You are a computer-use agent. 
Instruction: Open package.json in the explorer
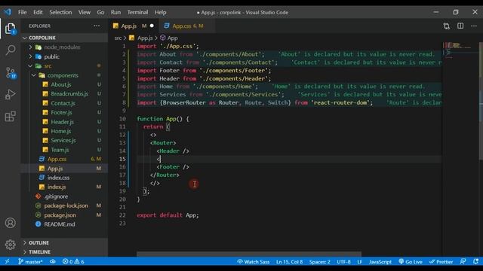tap(64, 215)
